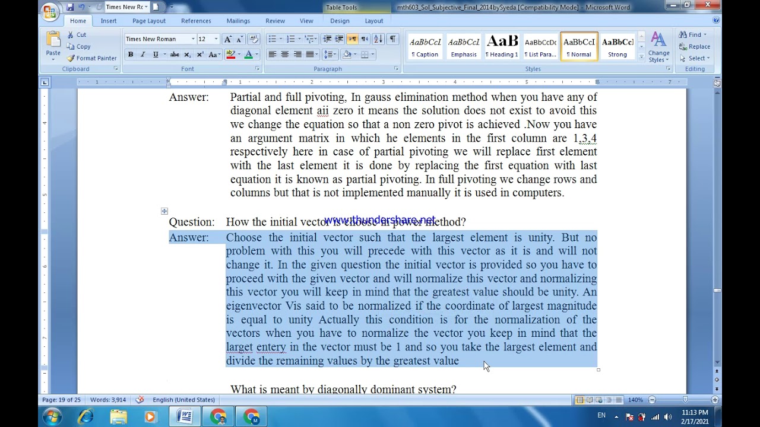760x427 pixels.
Task: Increase paragraph indent
Action: tap(339, 39)
